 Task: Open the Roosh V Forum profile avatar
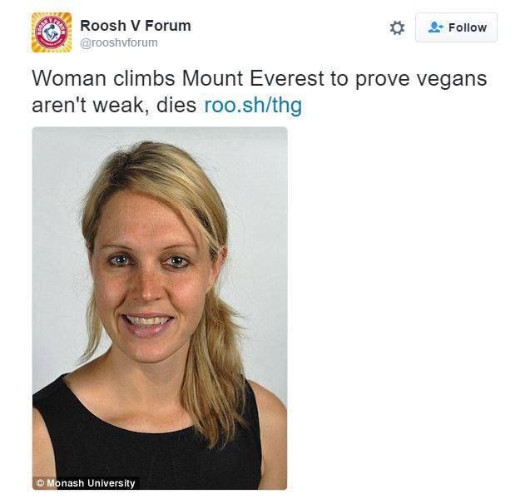coord(52,32)
